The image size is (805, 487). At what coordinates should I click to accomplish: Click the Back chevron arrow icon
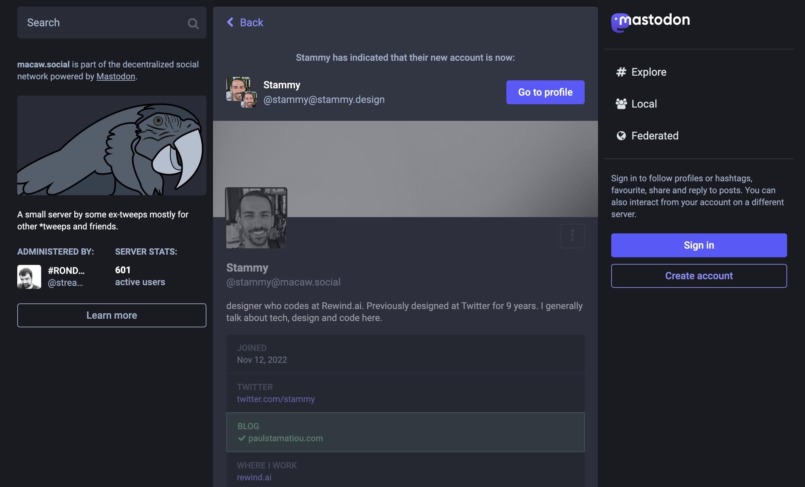click(x=230, y=22)
